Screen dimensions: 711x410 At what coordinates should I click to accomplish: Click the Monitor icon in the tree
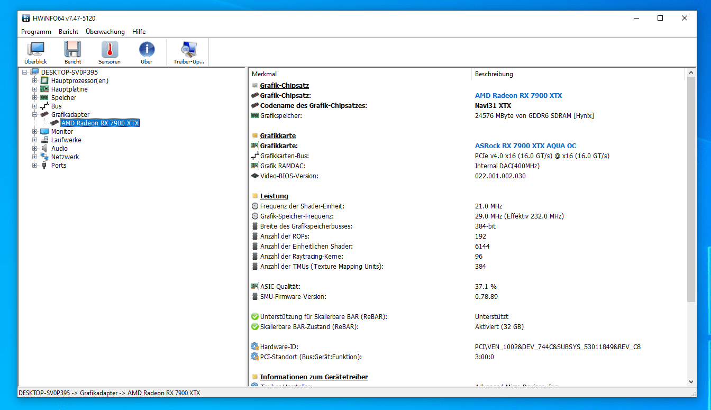pyautogui.click(x=44, y=132)
